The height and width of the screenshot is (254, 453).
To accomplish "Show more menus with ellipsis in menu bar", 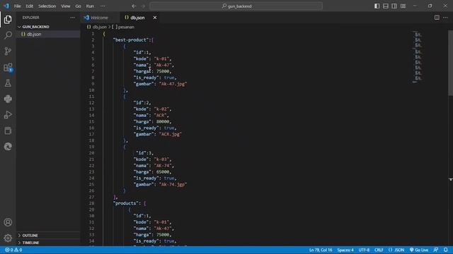I will (x=103, y=6).
